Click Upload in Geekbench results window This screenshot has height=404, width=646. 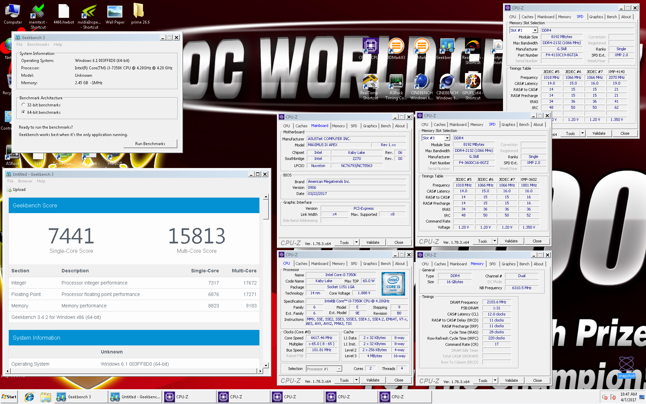coord(16,190)
